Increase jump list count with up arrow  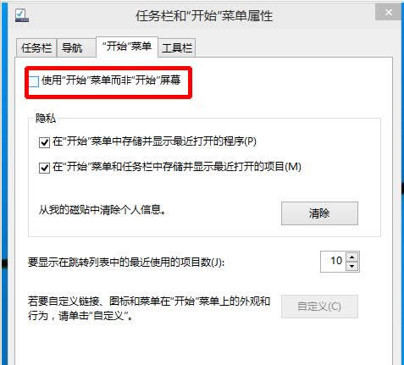(x=351, y=257)
